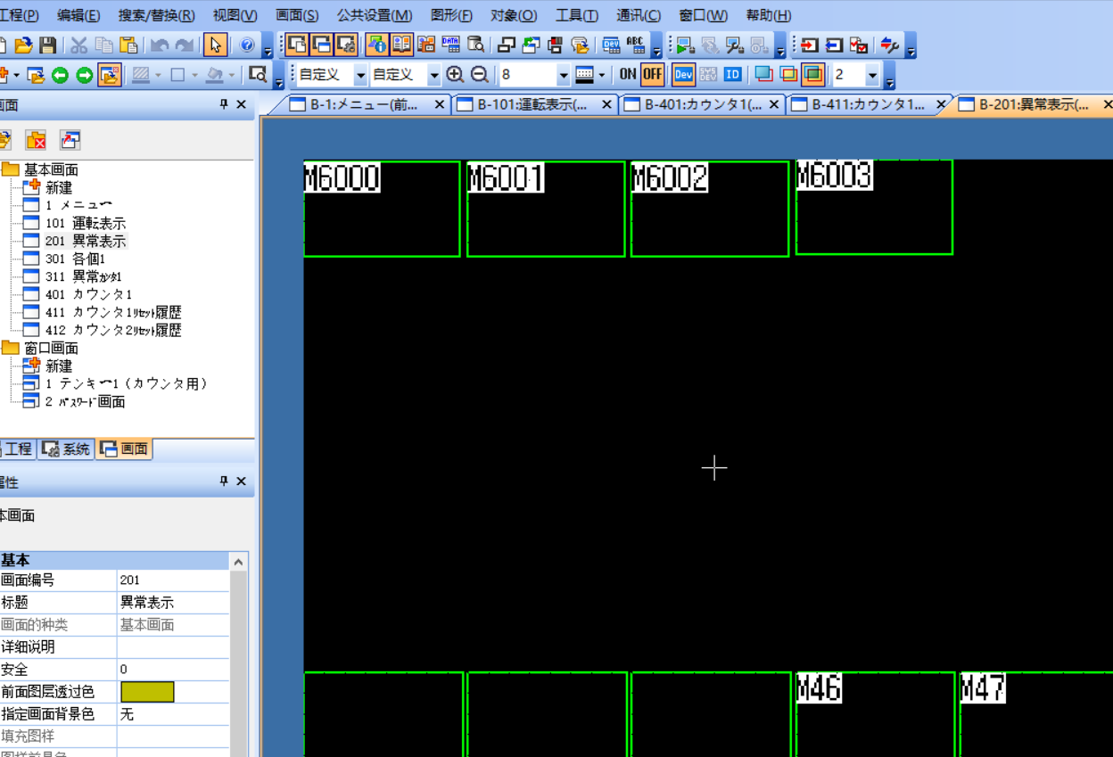Viewport: 1113px width, 757px height.
Task: Close the B-1:メニュー tab
Action: (x=439, y=104)
